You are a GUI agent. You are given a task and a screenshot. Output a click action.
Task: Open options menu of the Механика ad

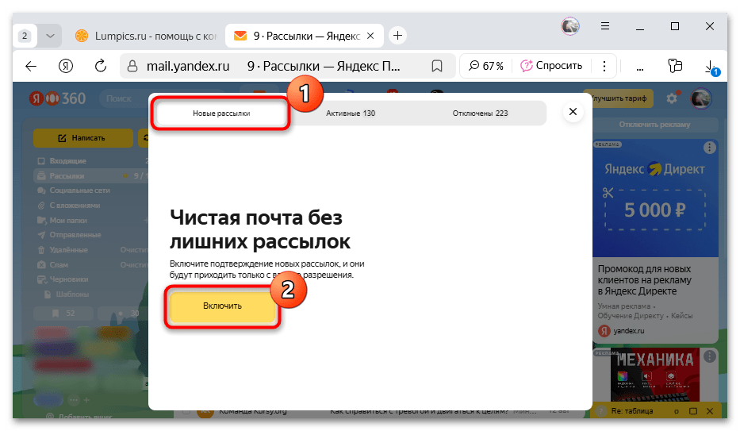(x=709, y=356)
